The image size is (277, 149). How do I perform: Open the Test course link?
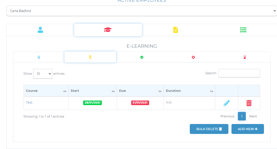point(29,103)
